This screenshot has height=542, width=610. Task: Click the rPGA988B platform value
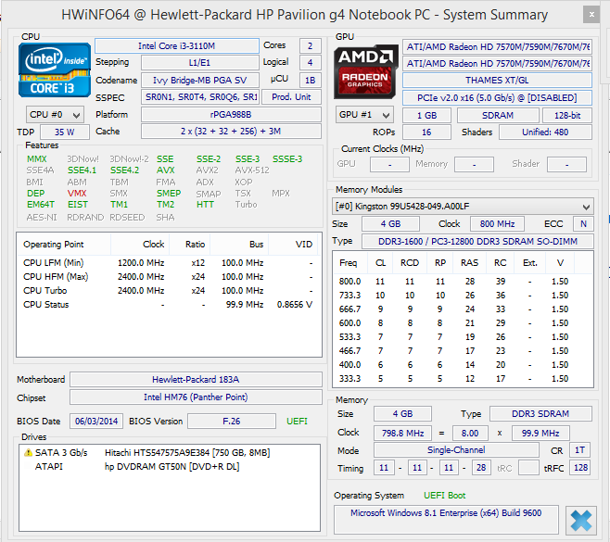[x=231, y=115]
